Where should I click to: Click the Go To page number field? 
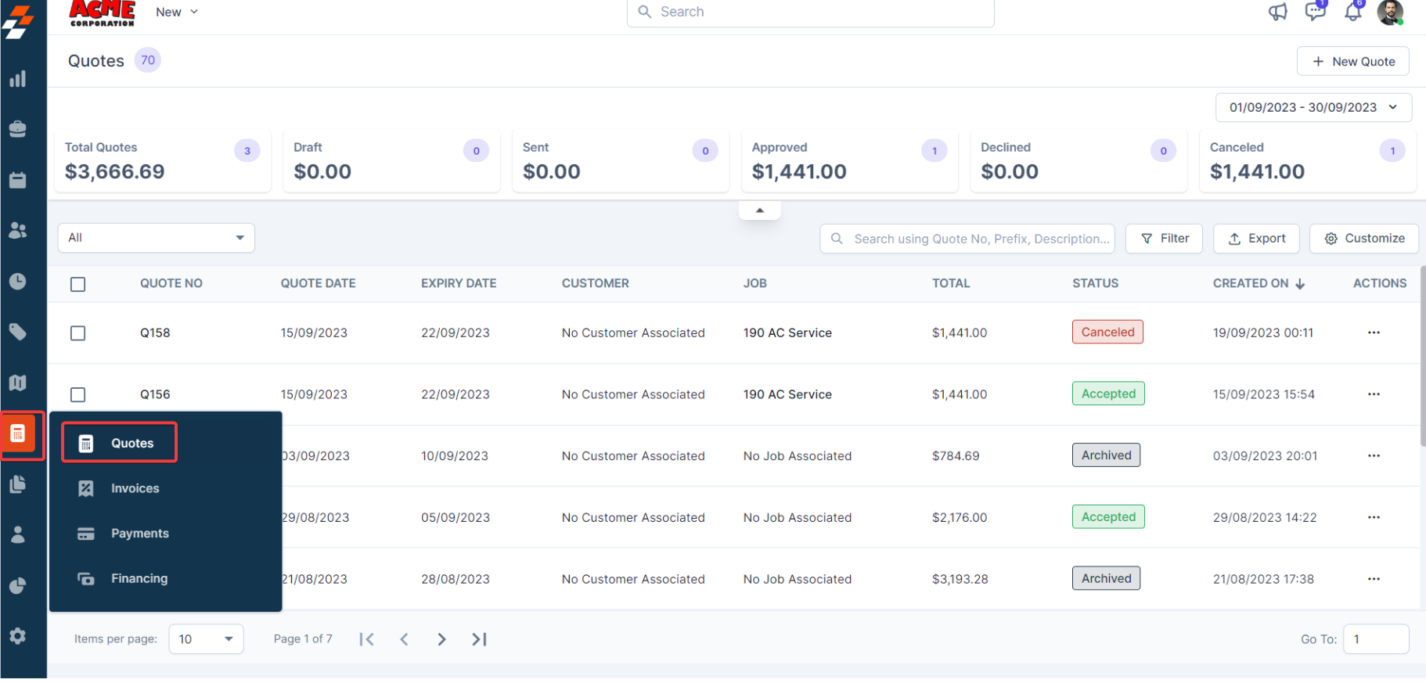point(1375,639)
